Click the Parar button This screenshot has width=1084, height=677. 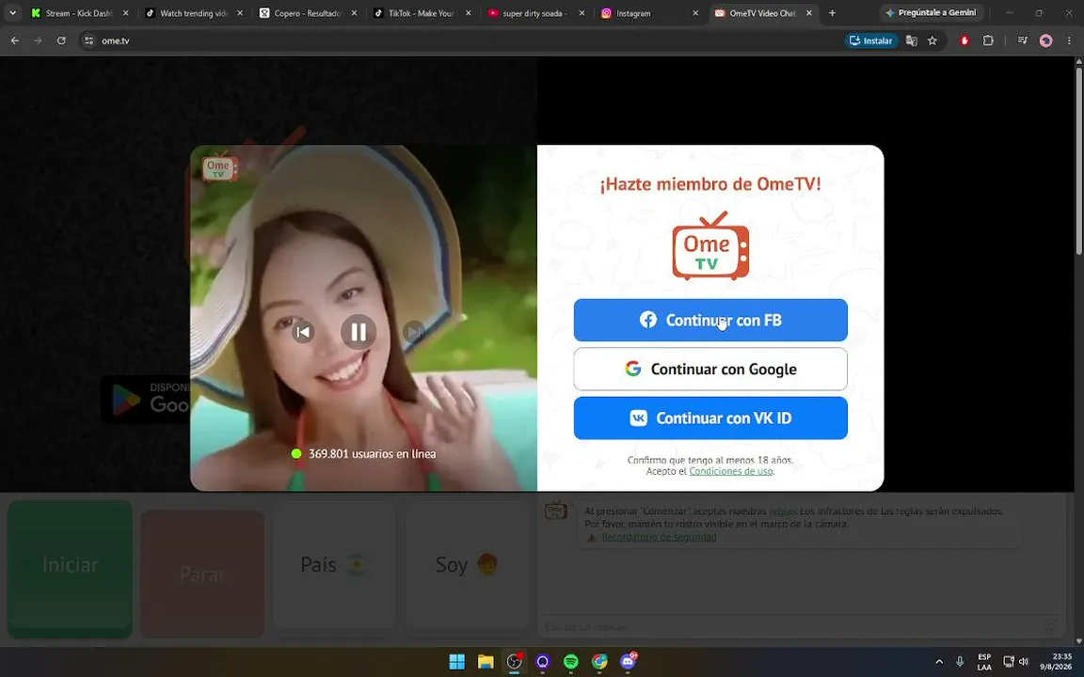pos(202,573)
